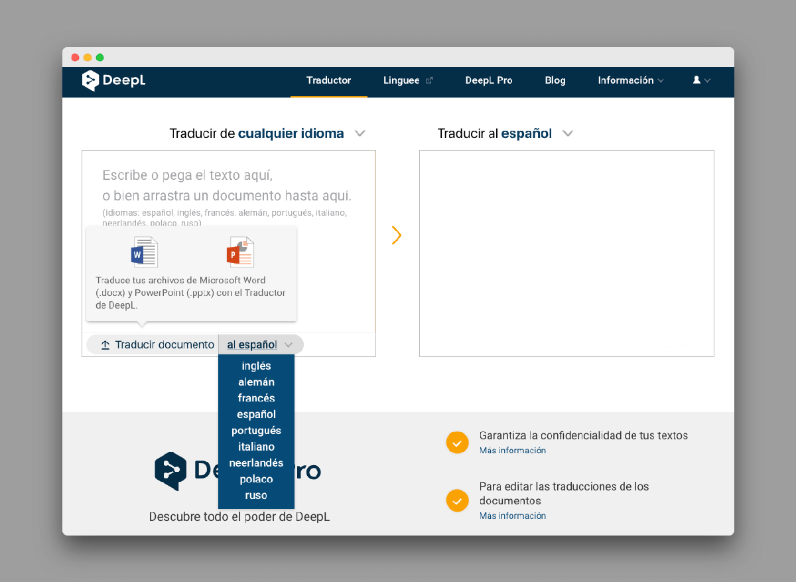
Task: Select the Microsoft Word document icon
Action: click(144, 252)
